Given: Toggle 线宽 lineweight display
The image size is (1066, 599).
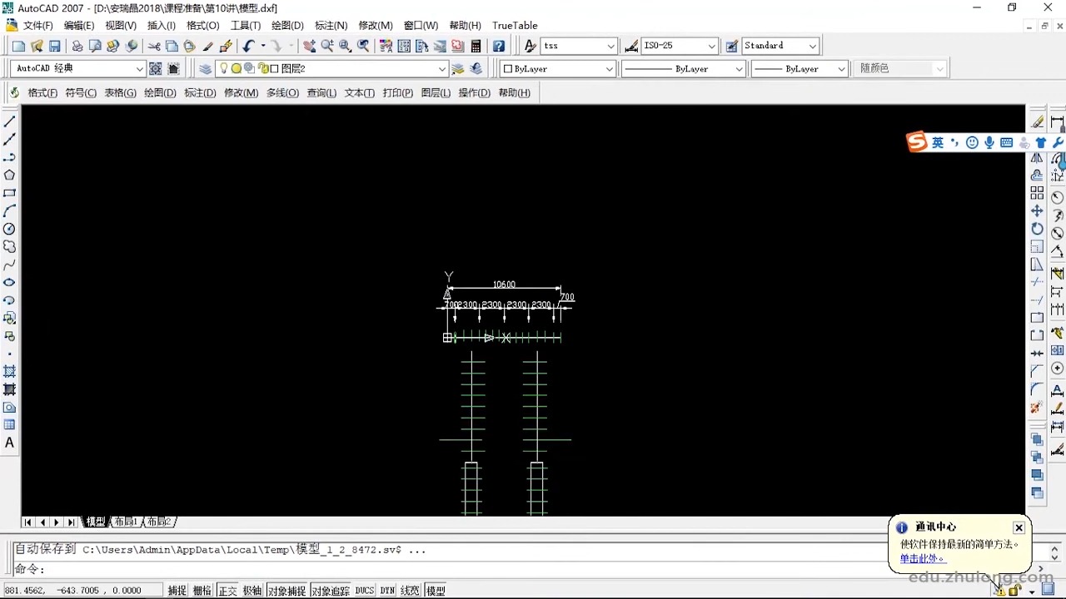Looking at the screenshot, I should point(410,591).
